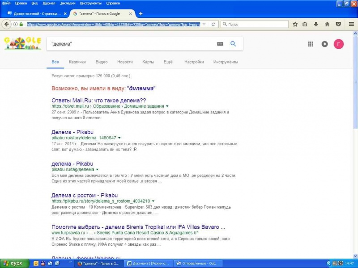Screen dimensions: 358x268
Task: Open the 'Делема с ростом - Pikabu' result
Action: 81,195
